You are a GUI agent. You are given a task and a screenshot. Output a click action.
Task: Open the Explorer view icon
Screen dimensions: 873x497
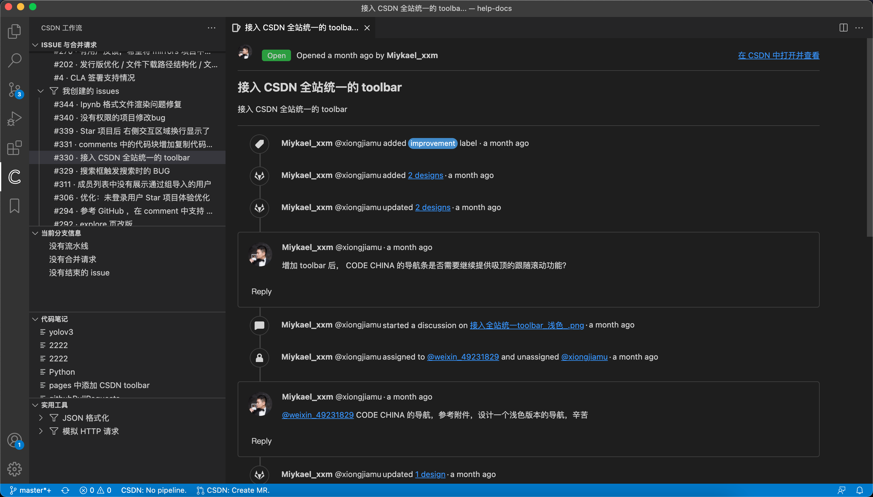click(x=14, y=31)
